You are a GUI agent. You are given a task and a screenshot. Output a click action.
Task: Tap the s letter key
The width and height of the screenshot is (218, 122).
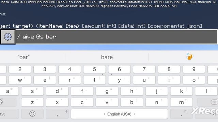pyautogui.click(x=32, y=91)
